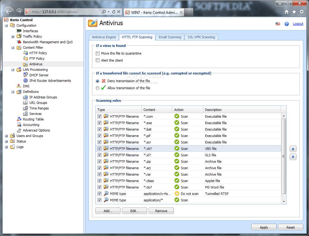Image resolution: width=309 pixels, height=236 pixels.
Task: Open browser Favorites star icon
Action: point(294,12)
